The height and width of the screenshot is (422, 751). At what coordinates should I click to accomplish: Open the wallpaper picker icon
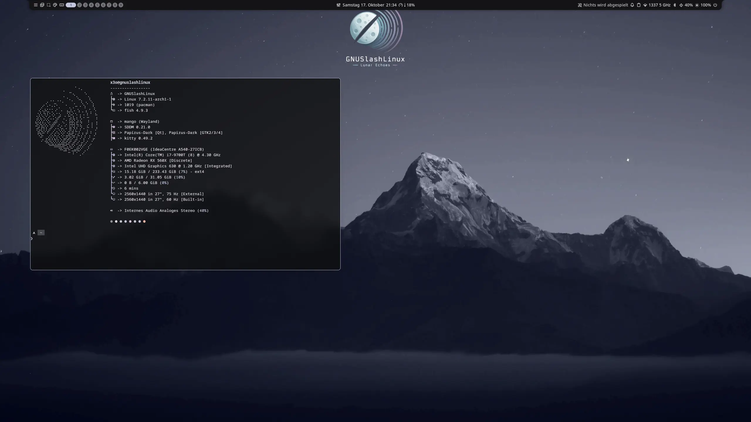tap(42, 5)
